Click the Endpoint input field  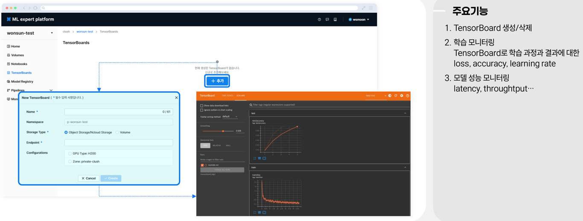[119, 142]
